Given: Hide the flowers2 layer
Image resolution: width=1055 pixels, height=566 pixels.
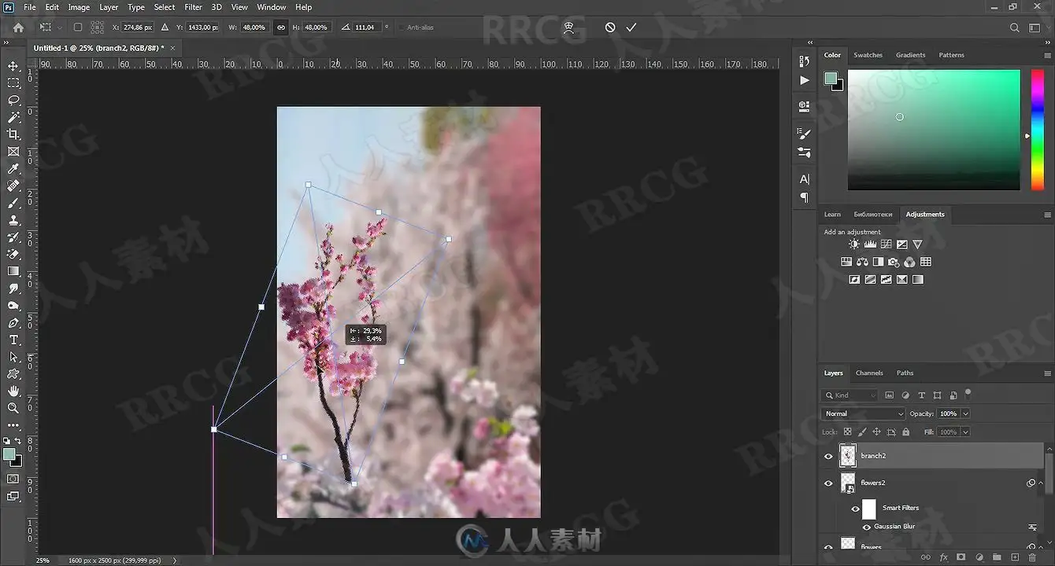Looking at the screenshot, I should point(828,483).
